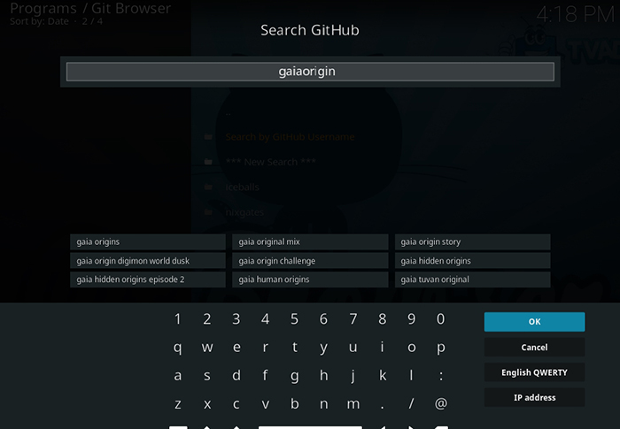Tap the 2 key on the keyboard
The height and width of the screenshot is (429, 620).
(206, 318)
